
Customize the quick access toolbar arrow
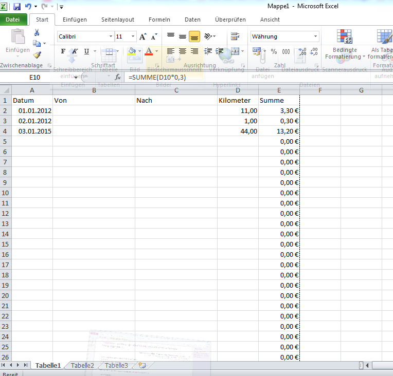coord(61,7)
